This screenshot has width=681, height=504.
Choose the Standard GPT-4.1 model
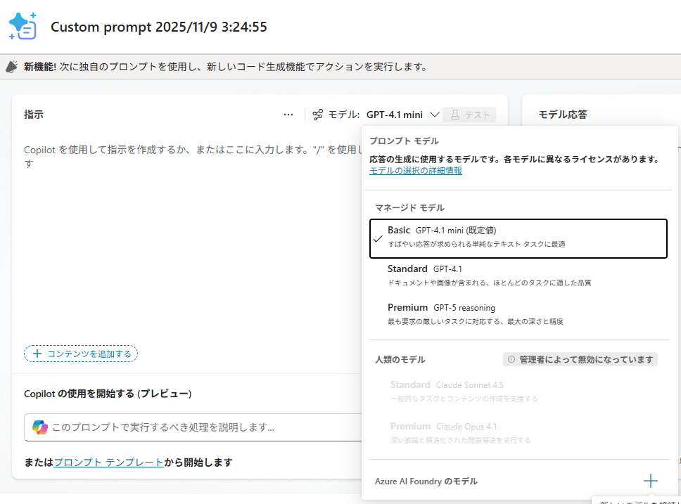518,276
